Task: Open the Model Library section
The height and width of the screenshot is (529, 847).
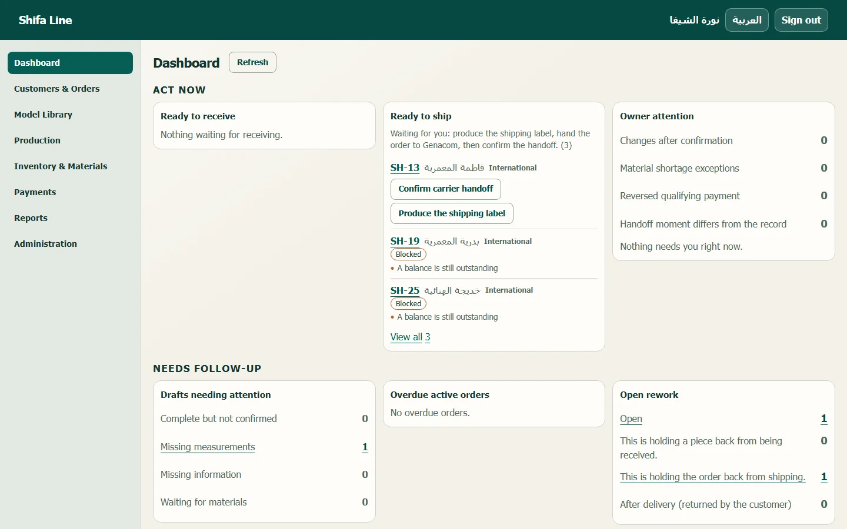Action: click(70, 115)
